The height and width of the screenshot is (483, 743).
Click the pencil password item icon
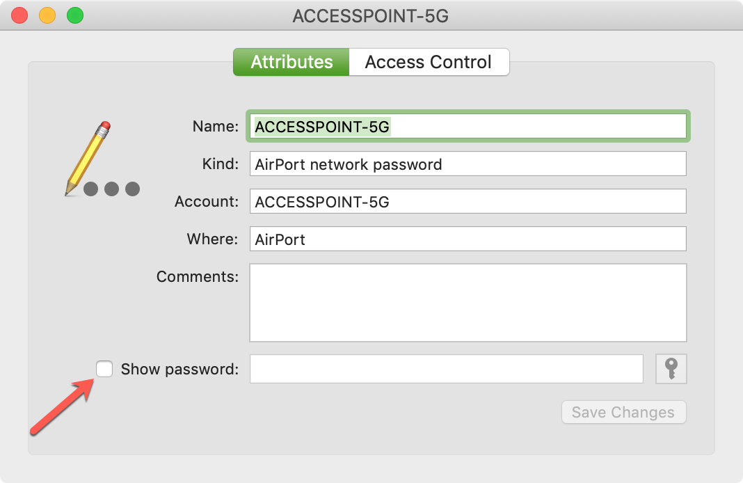click(x=102, y=159)
